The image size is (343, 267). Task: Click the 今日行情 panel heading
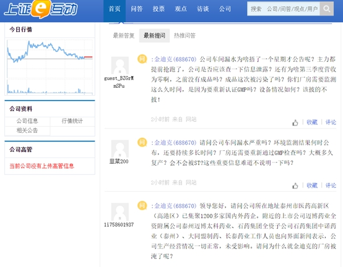pyautogui.click(x=21, y=30)
